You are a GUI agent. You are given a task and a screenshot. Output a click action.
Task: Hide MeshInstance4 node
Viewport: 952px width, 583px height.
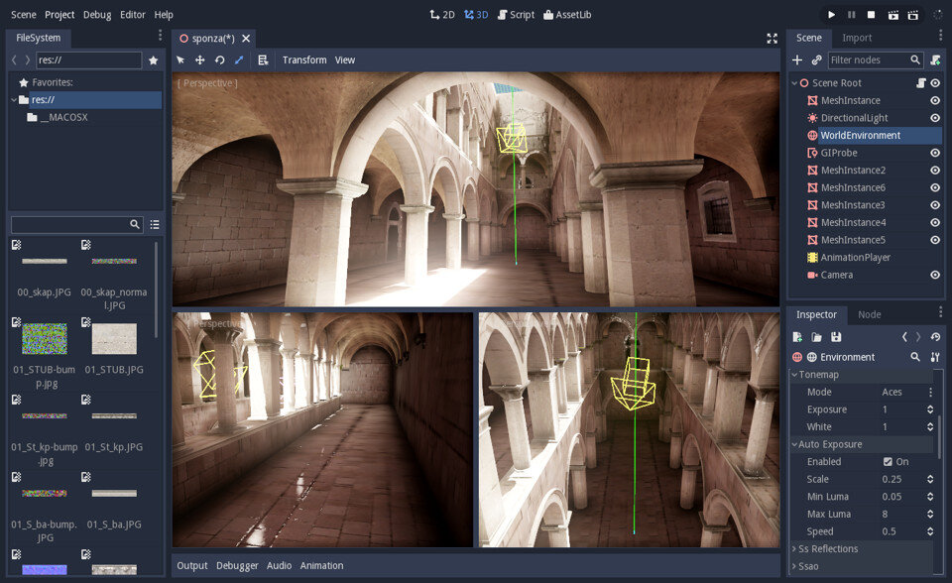pos(935,223)
